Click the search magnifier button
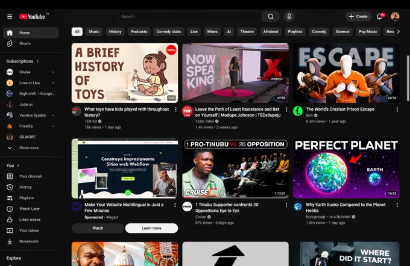The width and height of the screenshot is (410, 266). 271,16
